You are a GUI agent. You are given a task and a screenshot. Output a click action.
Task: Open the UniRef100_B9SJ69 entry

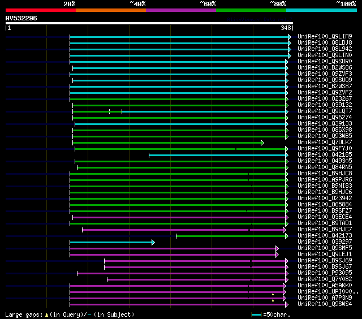tap(325, 261)
